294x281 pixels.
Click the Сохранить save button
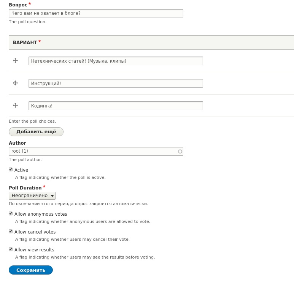point(31,270)
